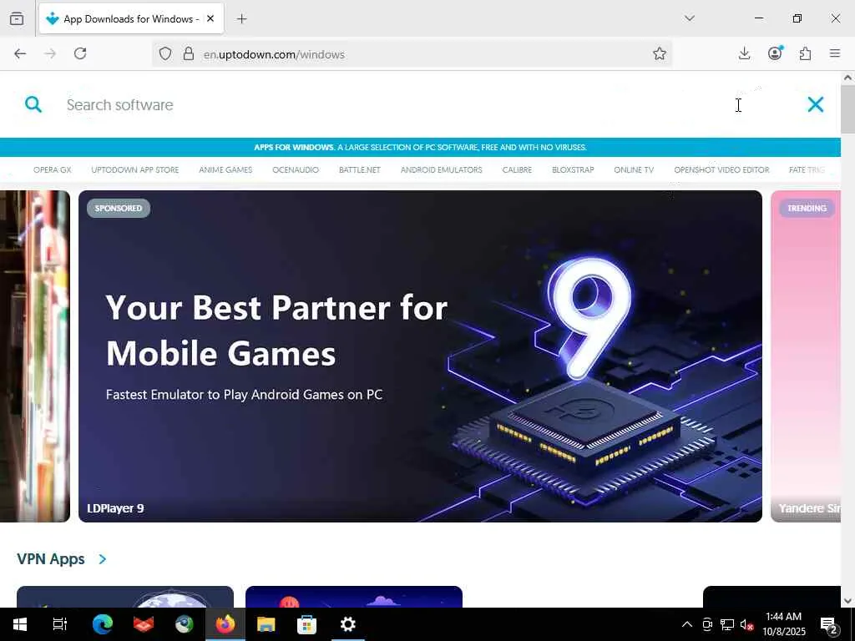This screenshot has width=855, height=641.
Task: Open the BLOXSTRAP link
Action: click(x=573, y=169)
